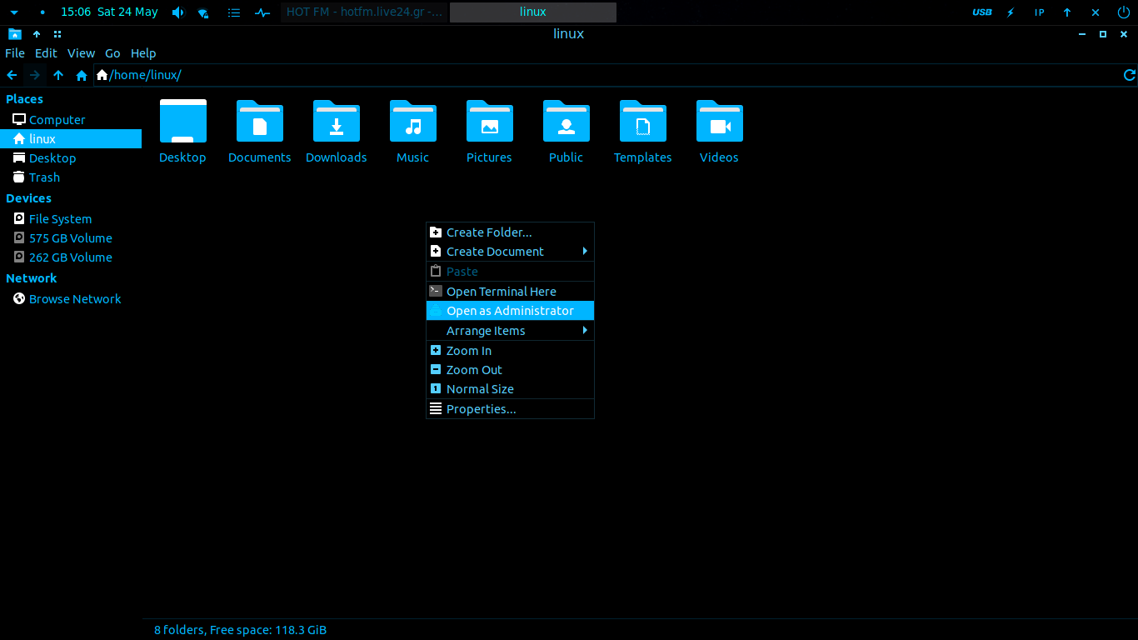The image size is (1138, 640).
Task: Expand the Arrange Items submenu
Action: tap(487, 330)
